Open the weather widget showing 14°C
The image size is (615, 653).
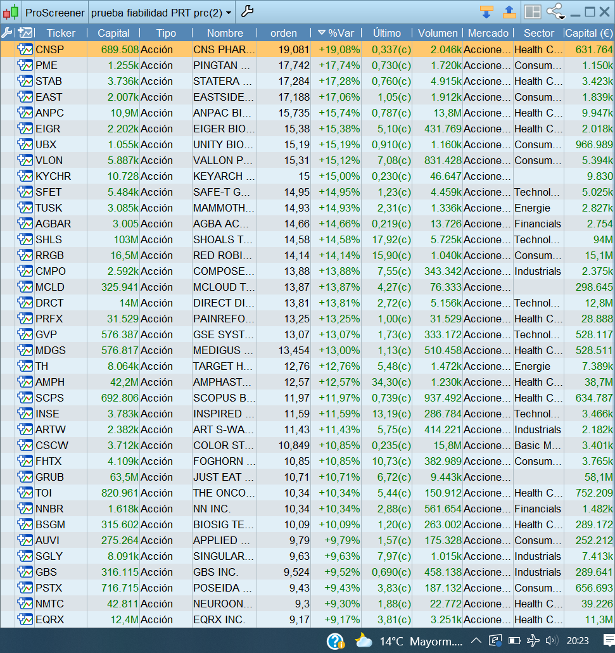[409, 642]
